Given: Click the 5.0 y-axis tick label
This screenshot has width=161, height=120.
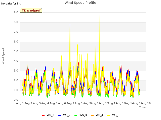Looking at the screenshot, I should [16, 51].
